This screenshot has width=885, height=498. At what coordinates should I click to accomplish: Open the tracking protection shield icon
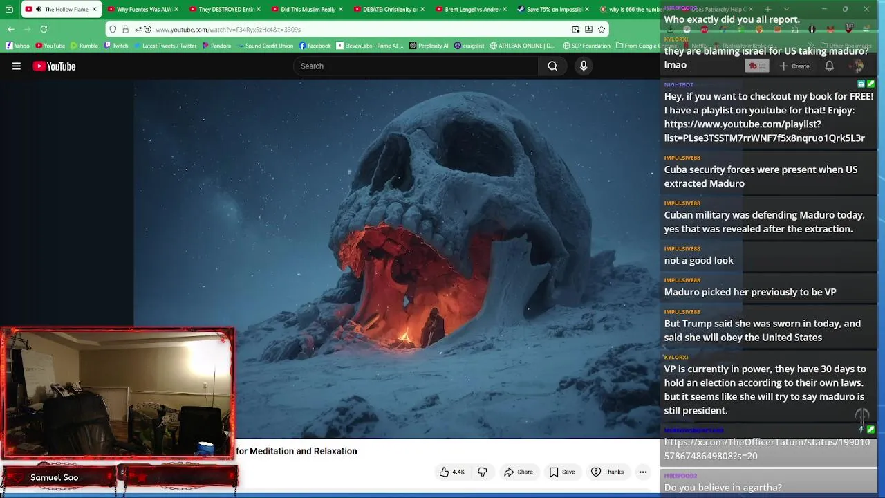pos(113,29)
